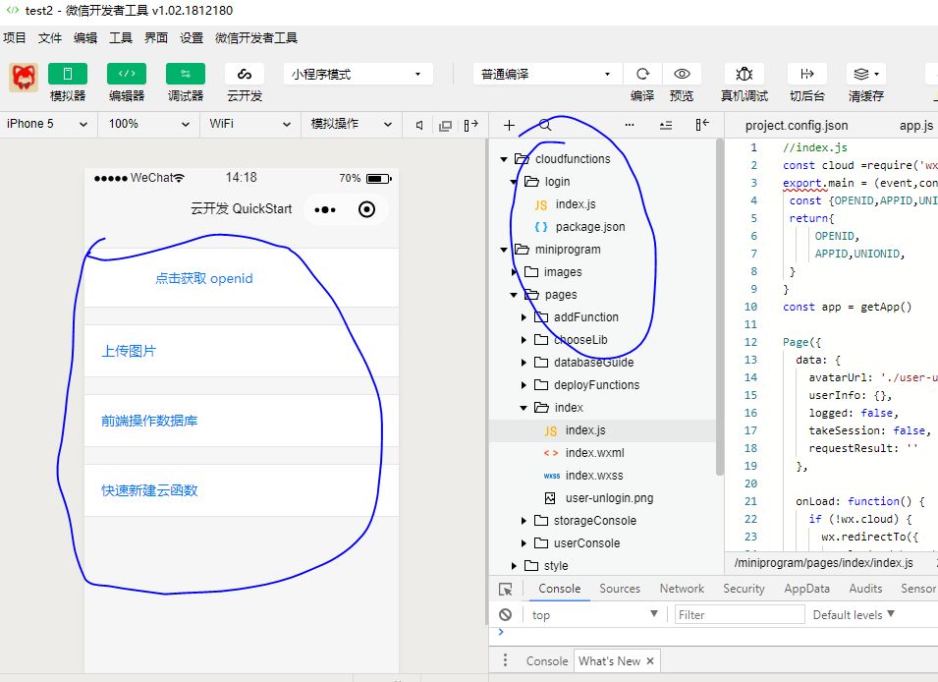Toggle simulator sound mute icon

pyautogui.click(x=419, y=125)
